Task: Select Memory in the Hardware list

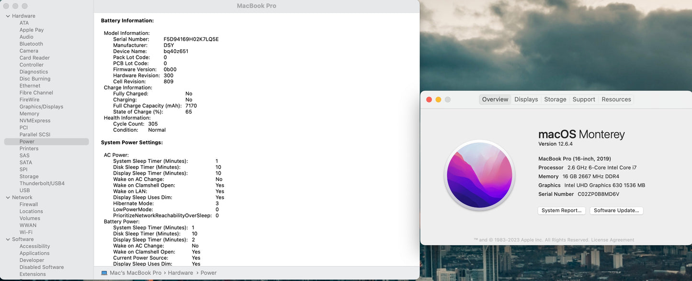Action: point(29,113)
